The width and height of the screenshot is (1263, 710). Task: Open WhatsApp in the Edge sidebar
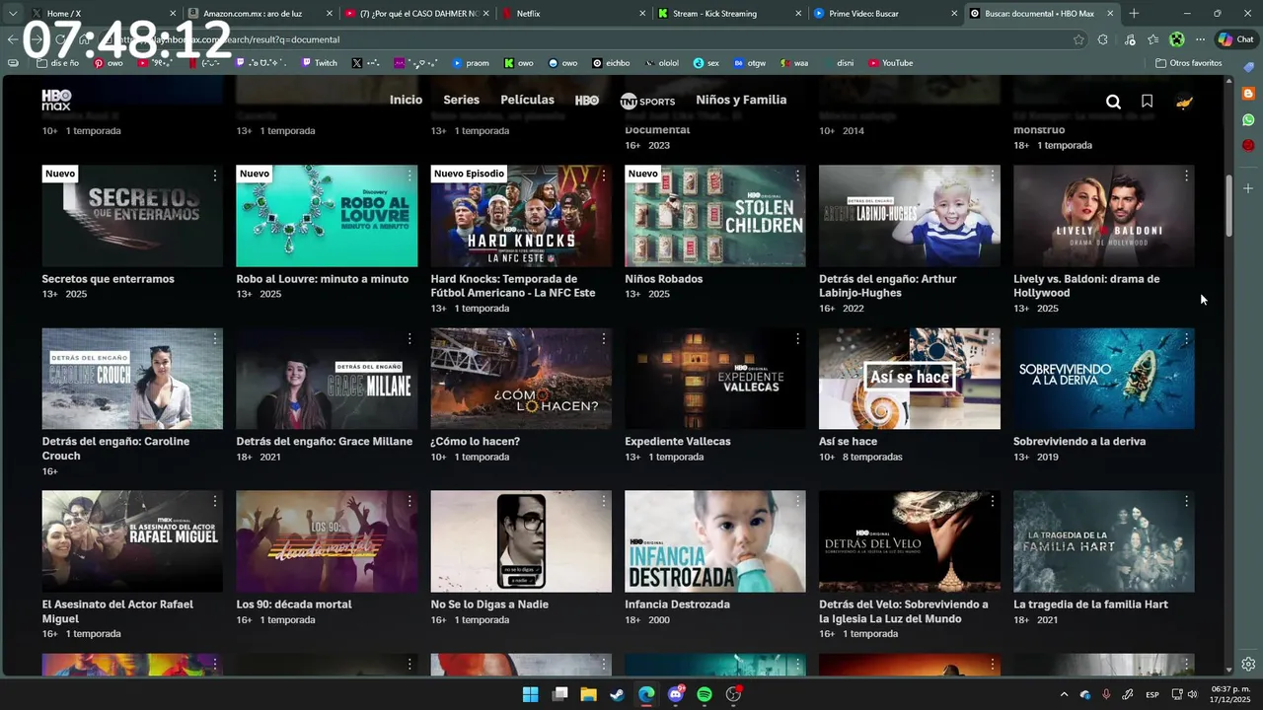[x=1248, y=119]
